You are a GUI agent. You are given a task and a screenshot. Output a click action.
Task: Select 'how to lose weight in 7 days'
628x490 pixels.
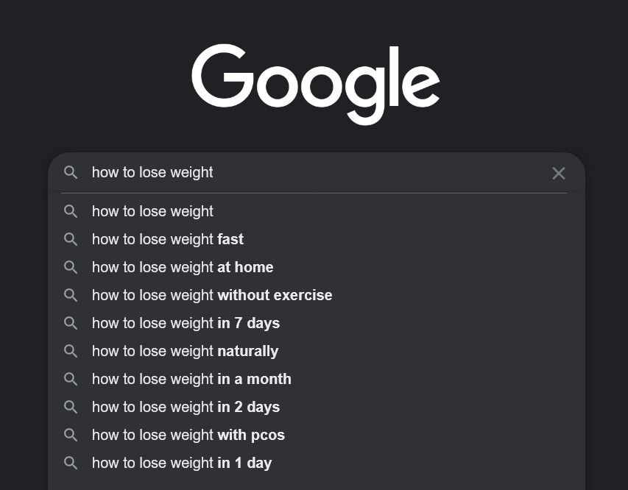coord(317,323)
